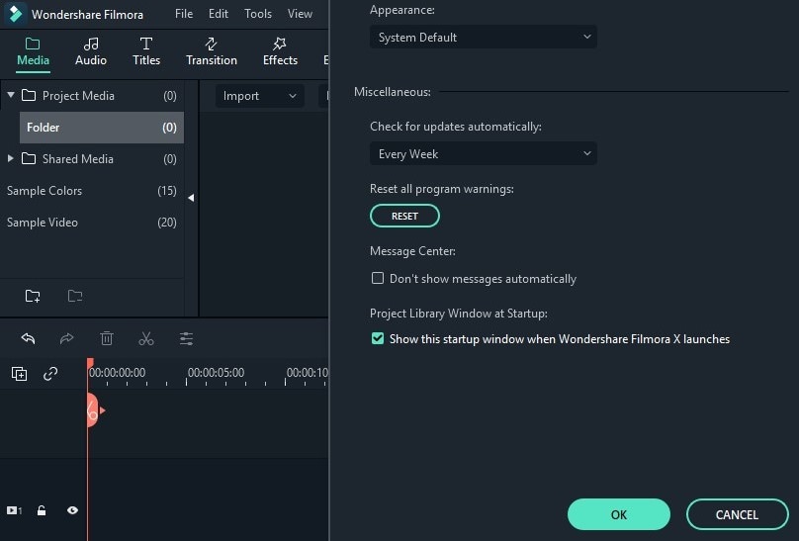Click the add new folder icon
Viewport: 799px width, 541px height.
coord(33,296)
